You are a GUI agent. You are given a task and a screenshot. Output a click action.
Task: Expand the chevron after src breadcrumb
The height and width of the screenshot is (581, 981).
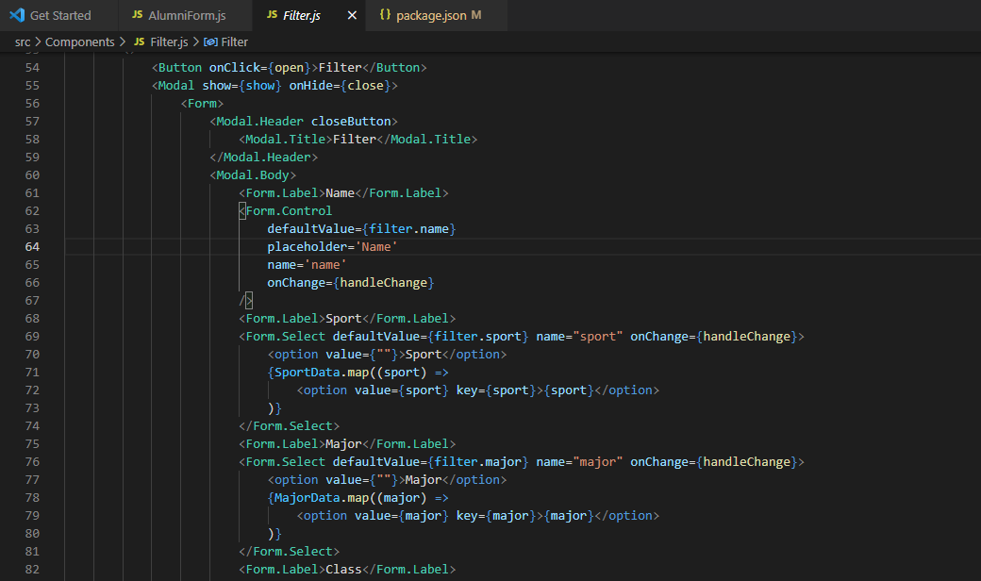(x=38, y=41)
